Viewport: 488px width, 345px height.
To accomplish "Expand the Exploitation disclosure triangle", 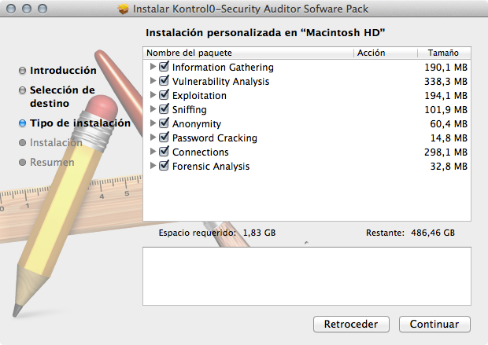I will [x=153, y=95].
